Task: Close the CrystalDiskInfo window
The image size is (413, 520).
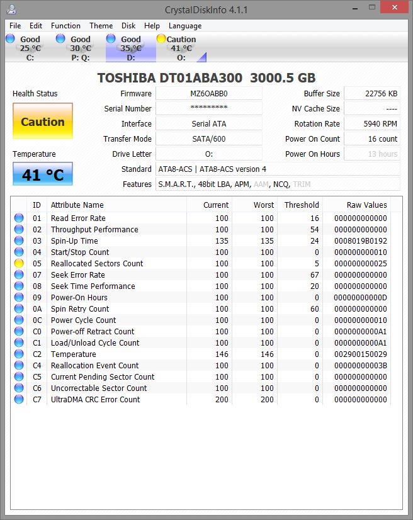Action: coord(394,8)
